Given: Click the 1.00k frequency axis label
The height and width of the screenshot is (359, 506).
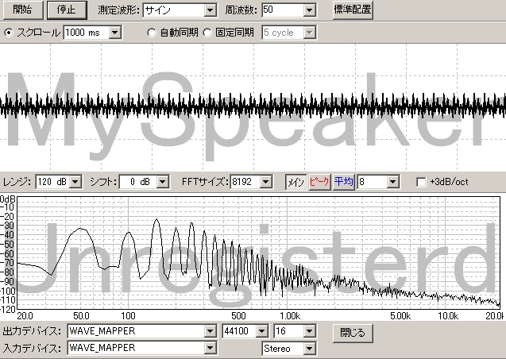Looking at the screenshot, I should (x=289, y=316).
